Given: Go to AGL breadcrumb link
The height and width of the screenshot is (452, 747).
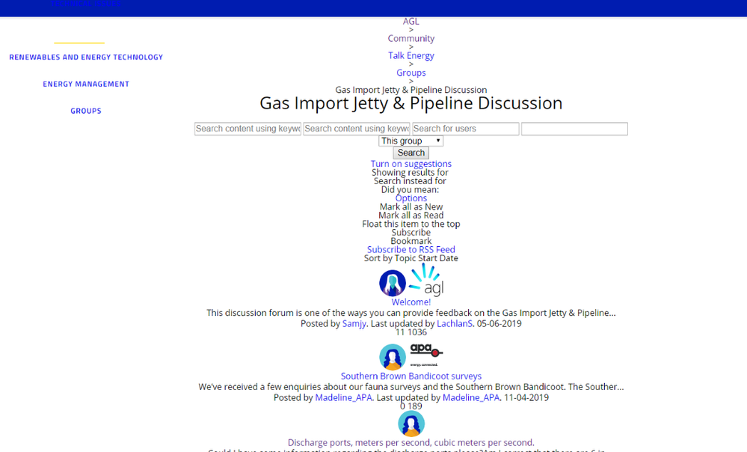Looking at the screenshot, I should 411,22.
